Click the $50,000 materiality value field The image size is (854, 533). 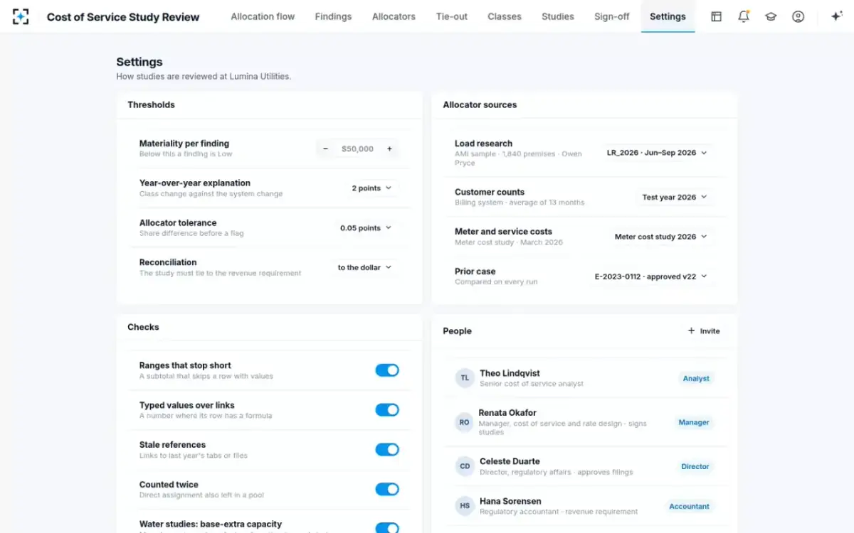click(357, 149)
